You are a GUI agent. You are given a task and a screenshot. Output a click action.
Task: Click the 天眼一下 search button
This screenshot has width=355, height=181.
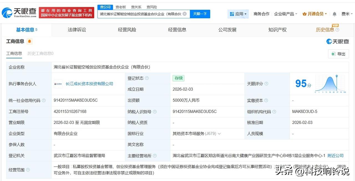point(200,14)
